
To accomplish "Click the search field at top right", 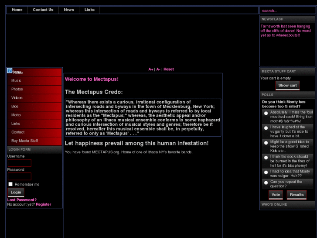I will (x=287, y=11).
